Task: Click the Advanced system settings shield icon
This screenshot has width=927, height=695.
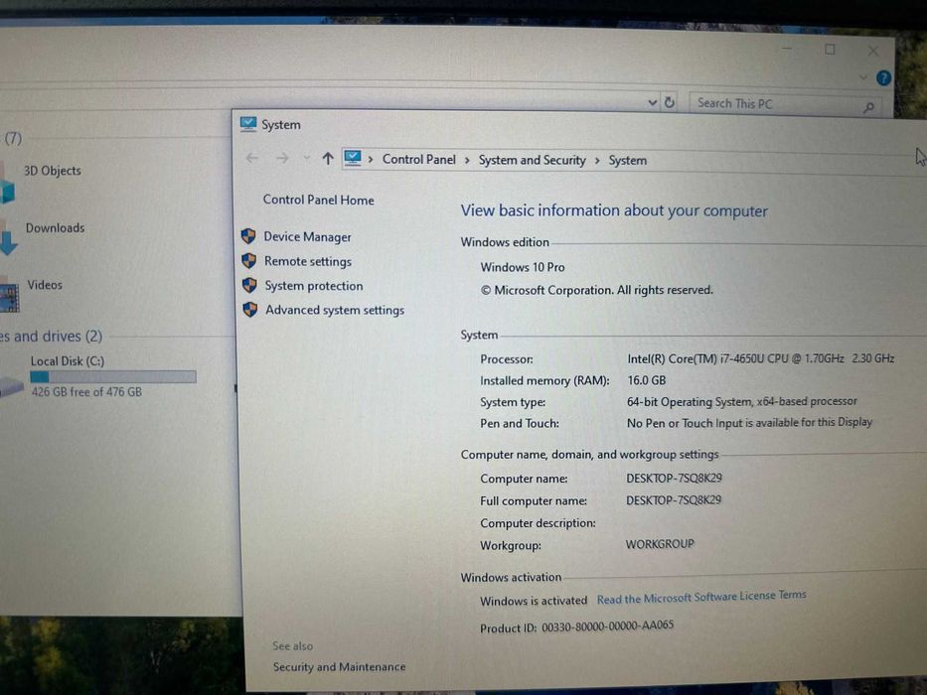Action: pos(250,310)
